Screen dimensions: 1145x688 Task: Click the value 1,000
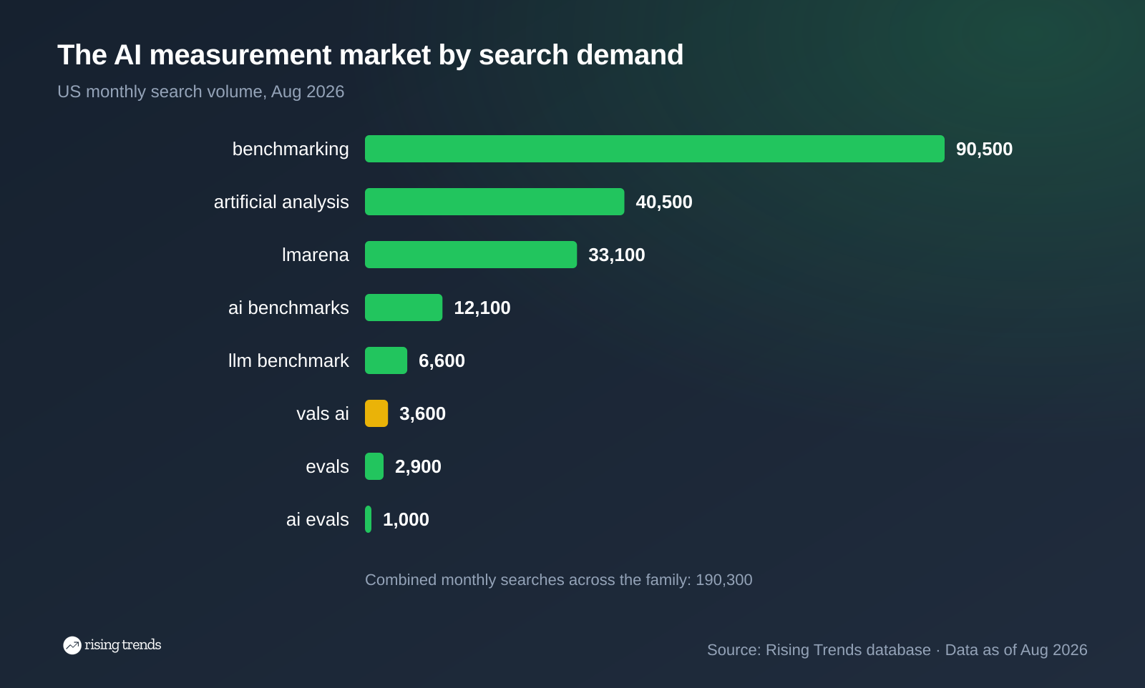406,519
